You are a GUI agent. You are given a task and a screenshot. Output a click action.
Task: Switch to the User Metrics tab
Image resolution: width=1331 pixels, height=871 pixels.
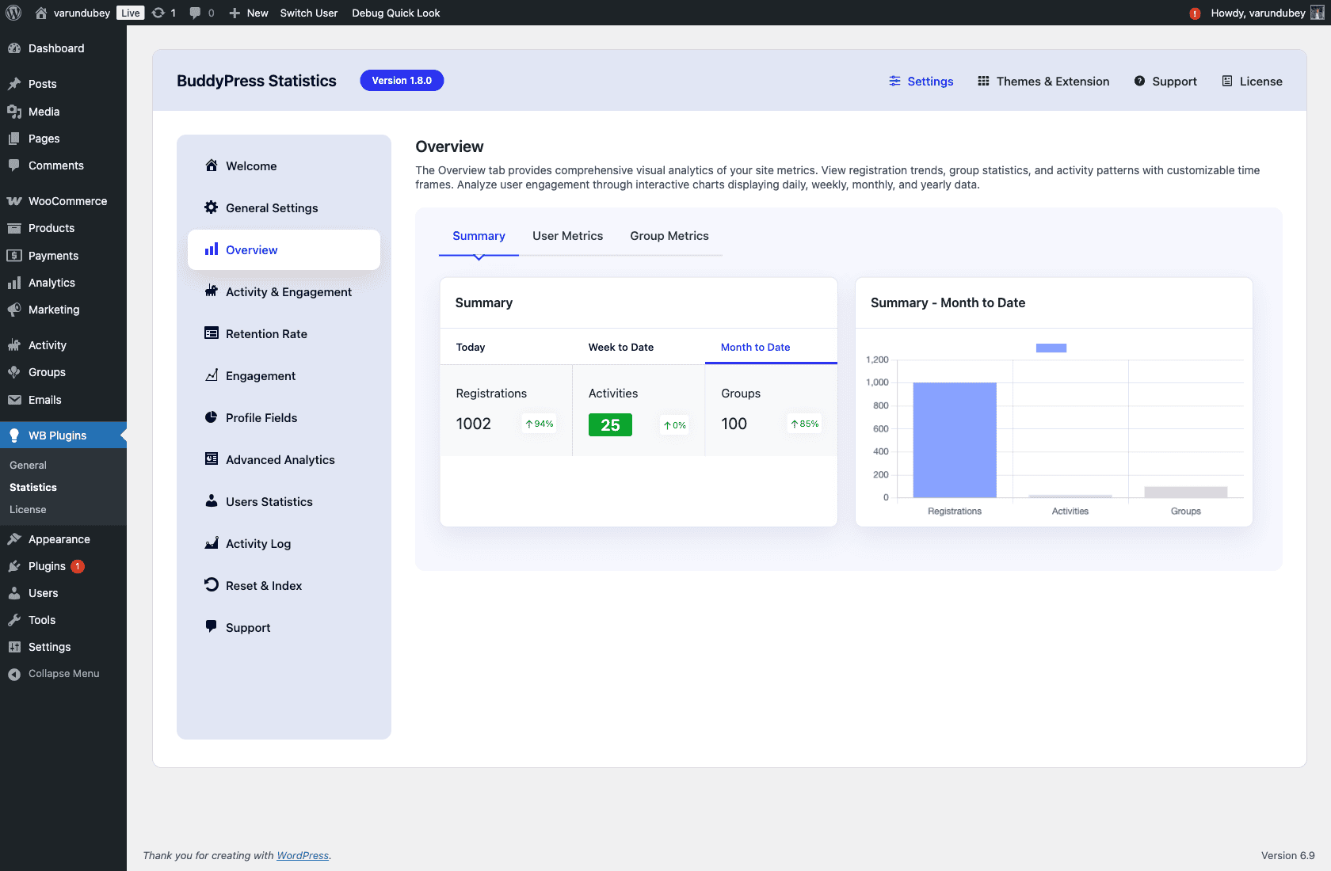tap(567, 235)
